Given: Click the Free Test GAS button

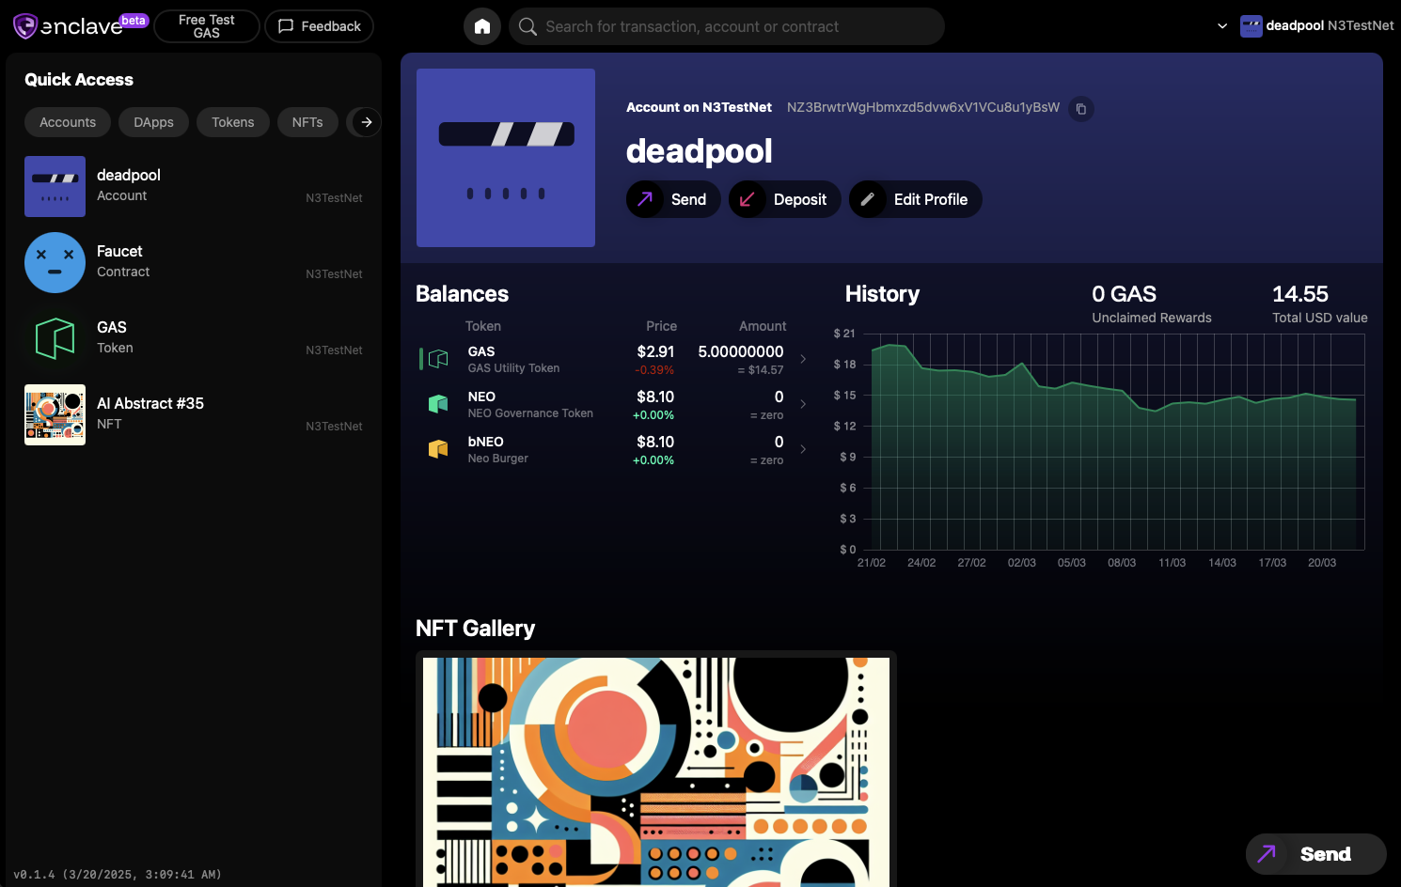Looking at the screenshot, I should [x=207, y=26].
